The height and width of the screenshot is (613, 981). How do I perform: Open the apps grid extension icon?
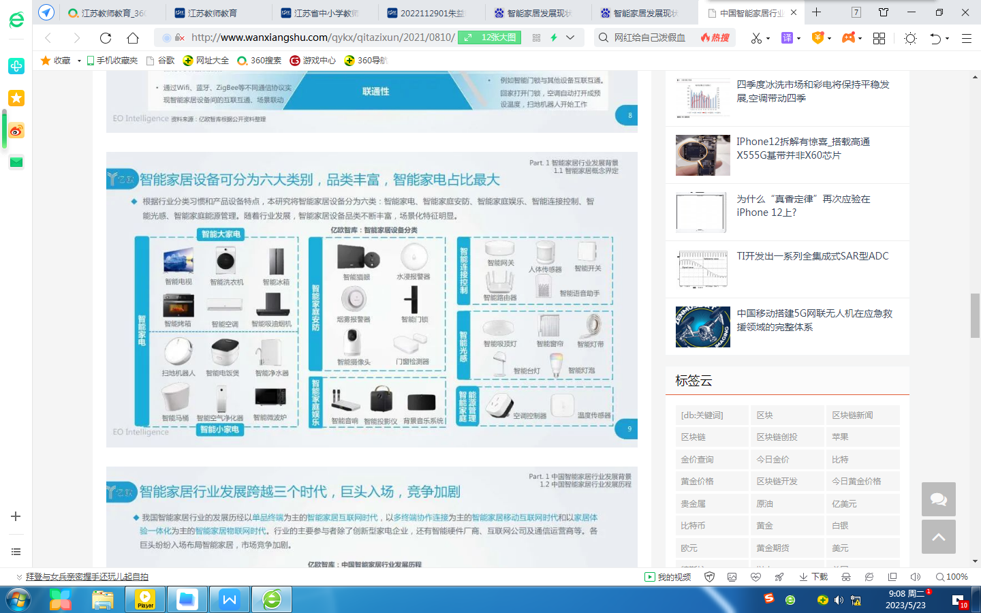tap(879, 38)
